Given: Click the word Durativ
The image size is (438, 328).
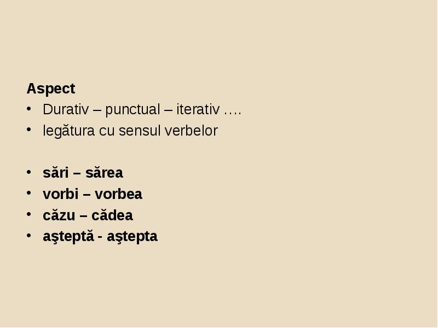Looking at the screenshot, I should (x=66, y=109).
